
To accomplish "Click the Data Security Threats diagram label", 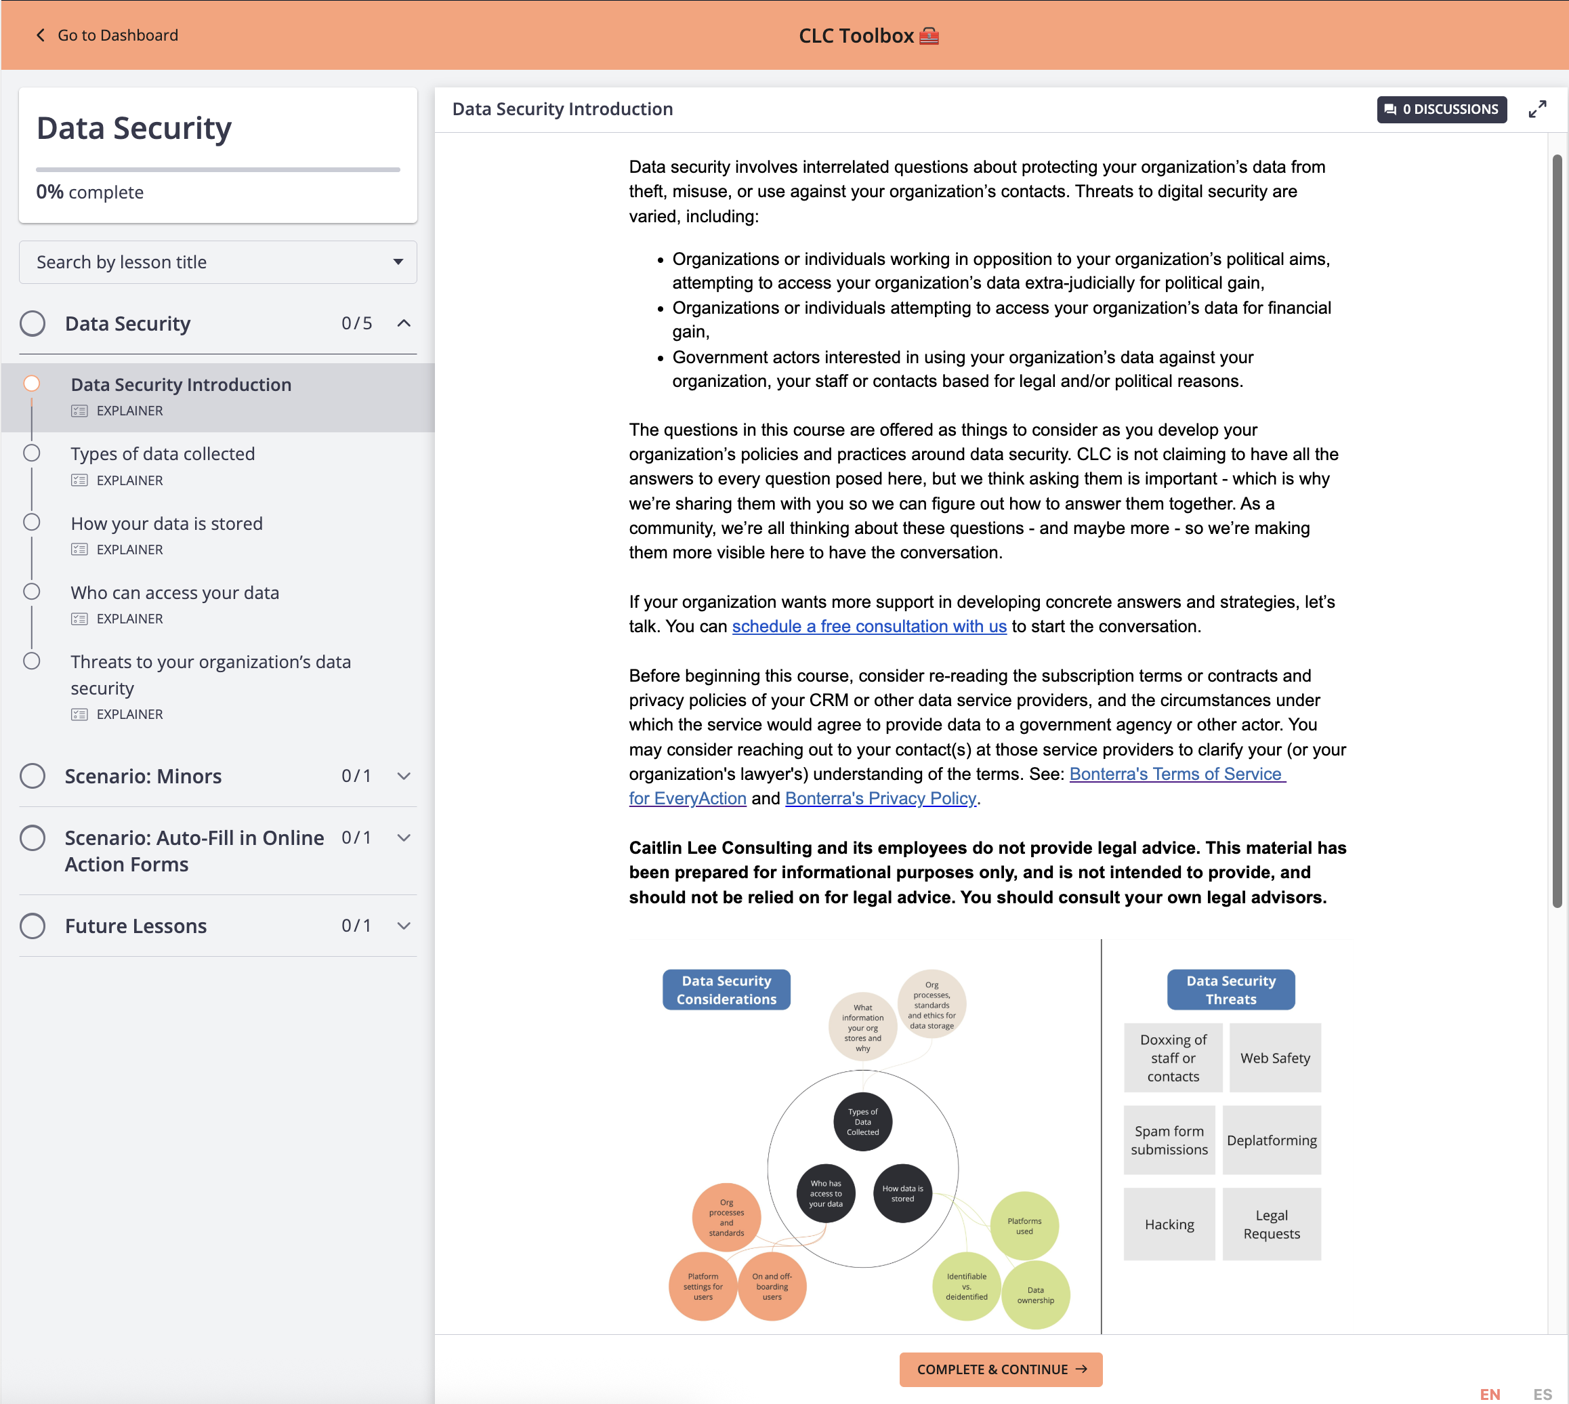I will 1230,990.
